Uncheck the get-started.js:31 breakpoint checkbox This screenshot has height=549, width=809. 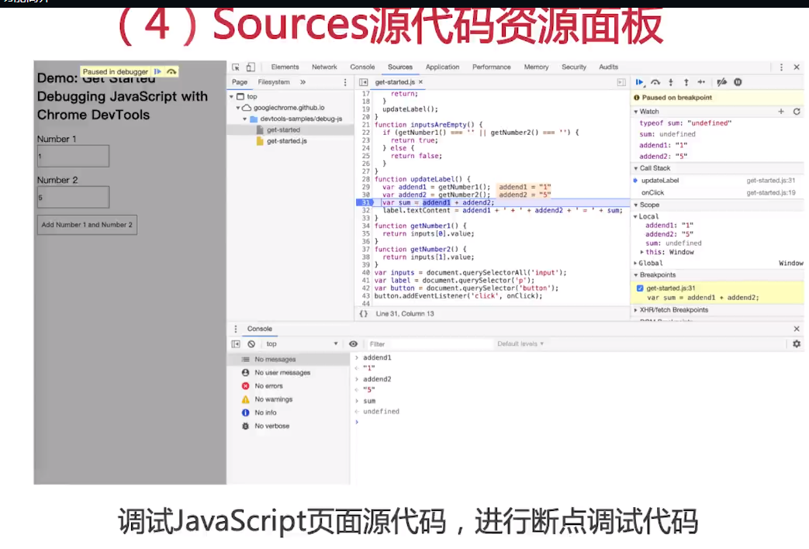(640, 288)
